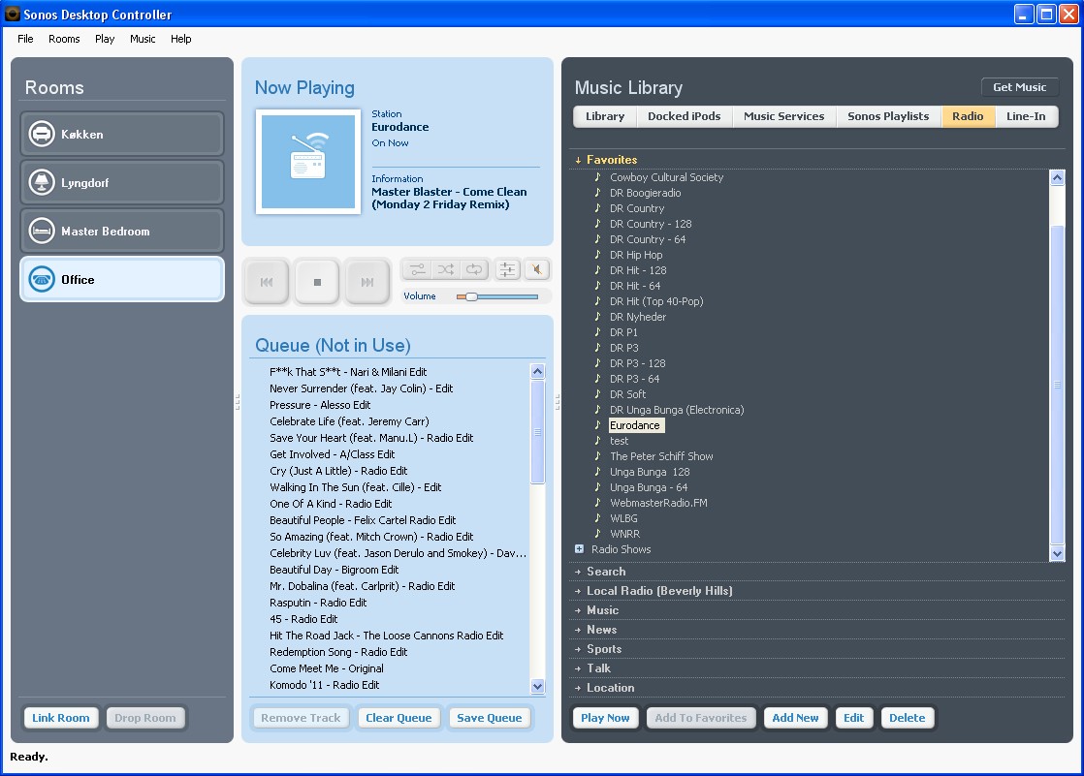Image resolution: width=1084 pixels, height=776 pixels.
Task: Toggle shuffle playback
Action: click(x=446, y=269)
